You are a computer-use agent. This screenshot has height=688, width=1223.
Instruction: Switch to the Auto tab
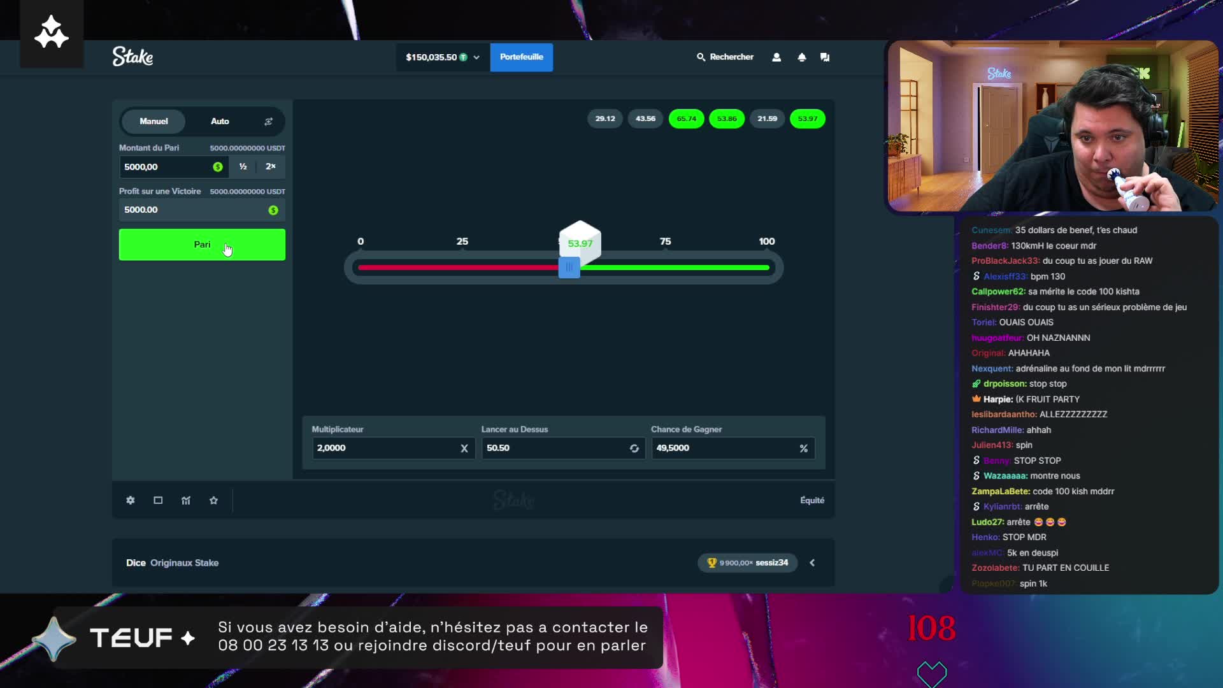pos(220,121)
